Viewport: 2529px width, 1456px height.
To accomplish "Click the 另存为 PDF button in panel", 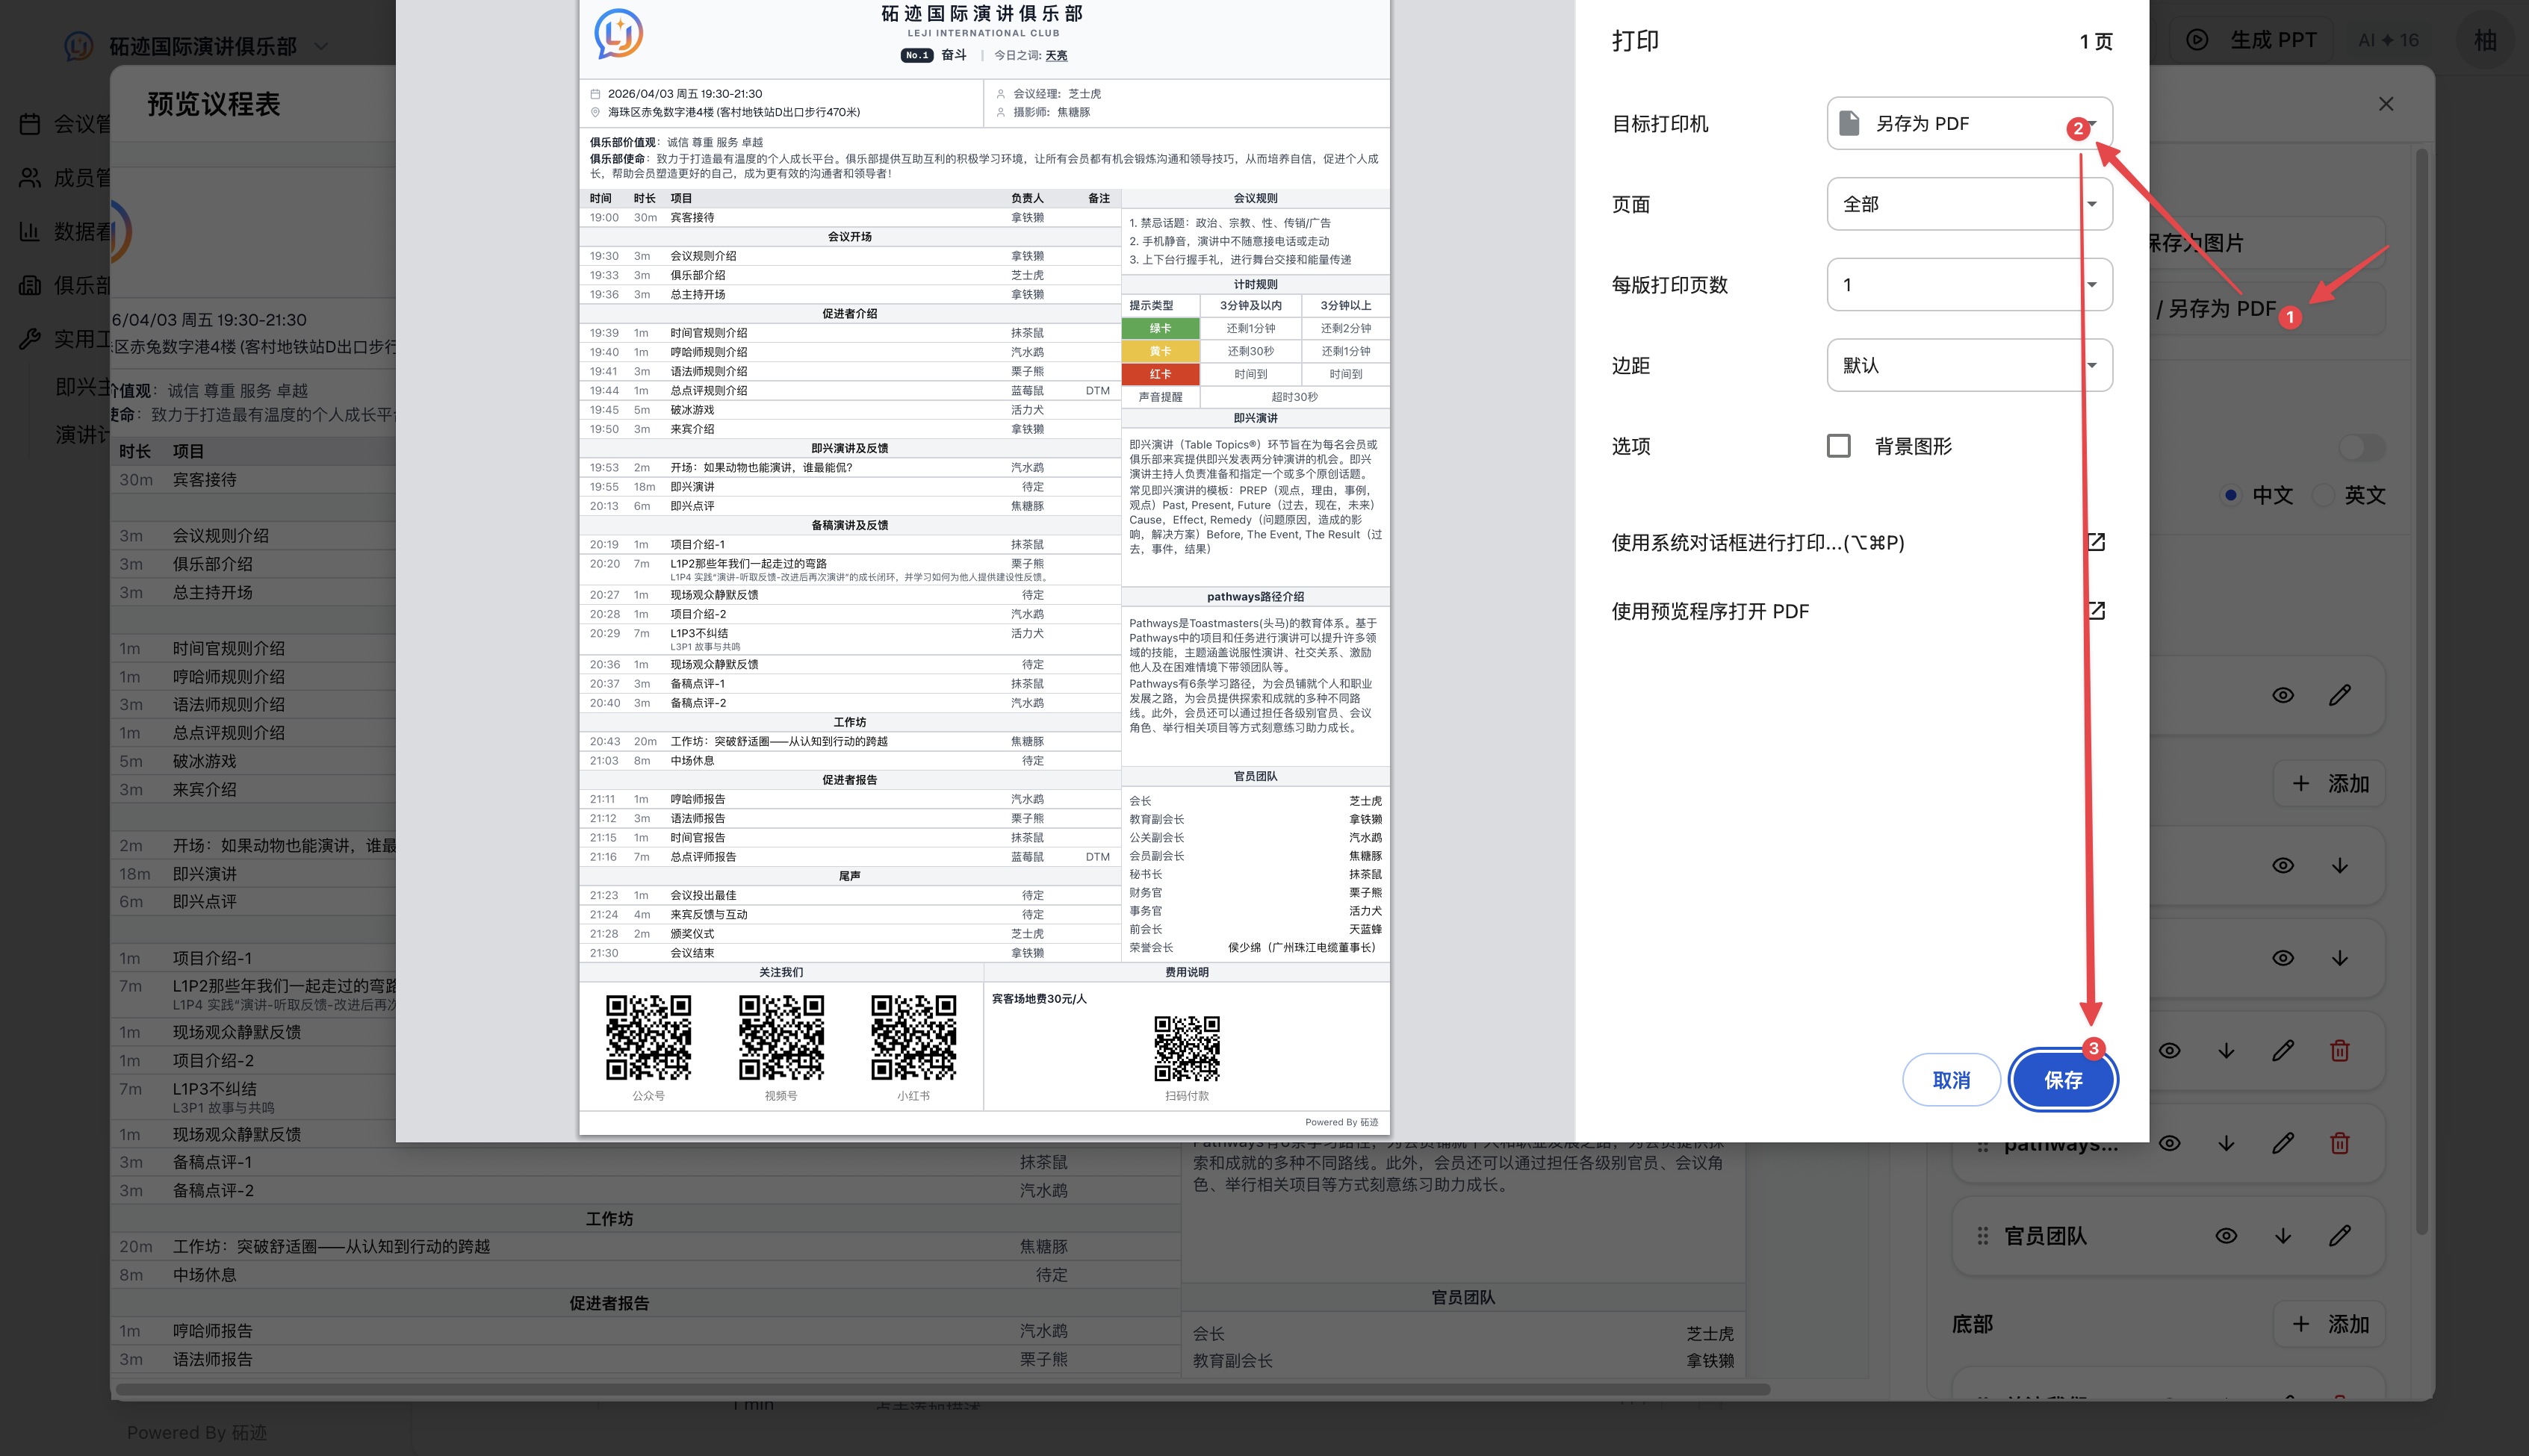I will point(2267,309).
